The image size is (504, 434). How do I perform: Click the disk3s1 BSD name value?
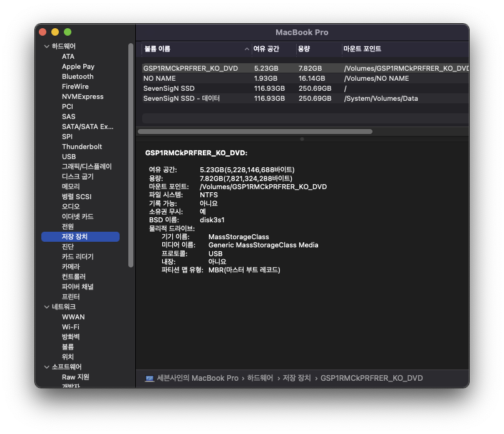212,220
